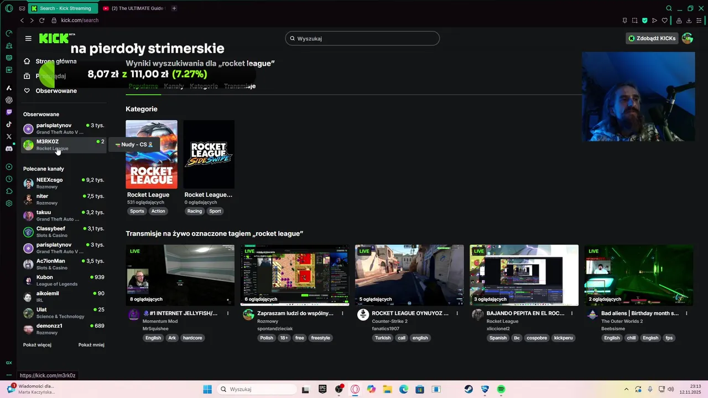Open Twitch from the Opera GX sidebar
This screenshot has height=398, width=708.
9,112
